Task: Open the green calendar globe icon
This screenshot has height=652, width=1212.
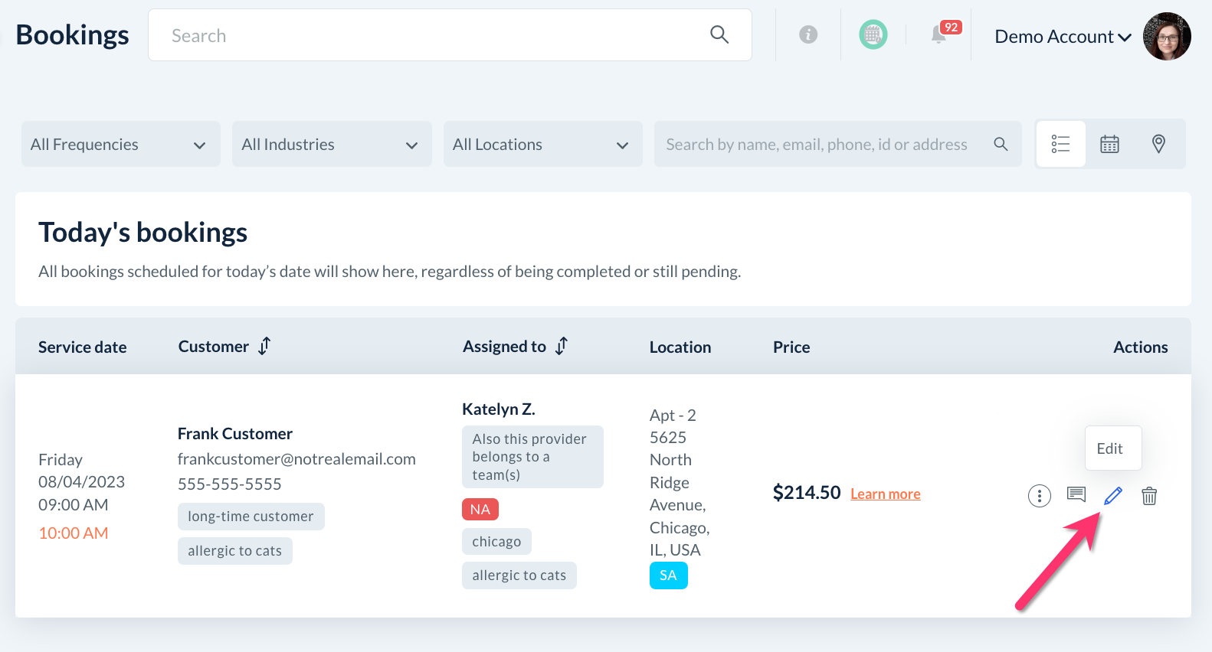Action: [x=873, y=34]
